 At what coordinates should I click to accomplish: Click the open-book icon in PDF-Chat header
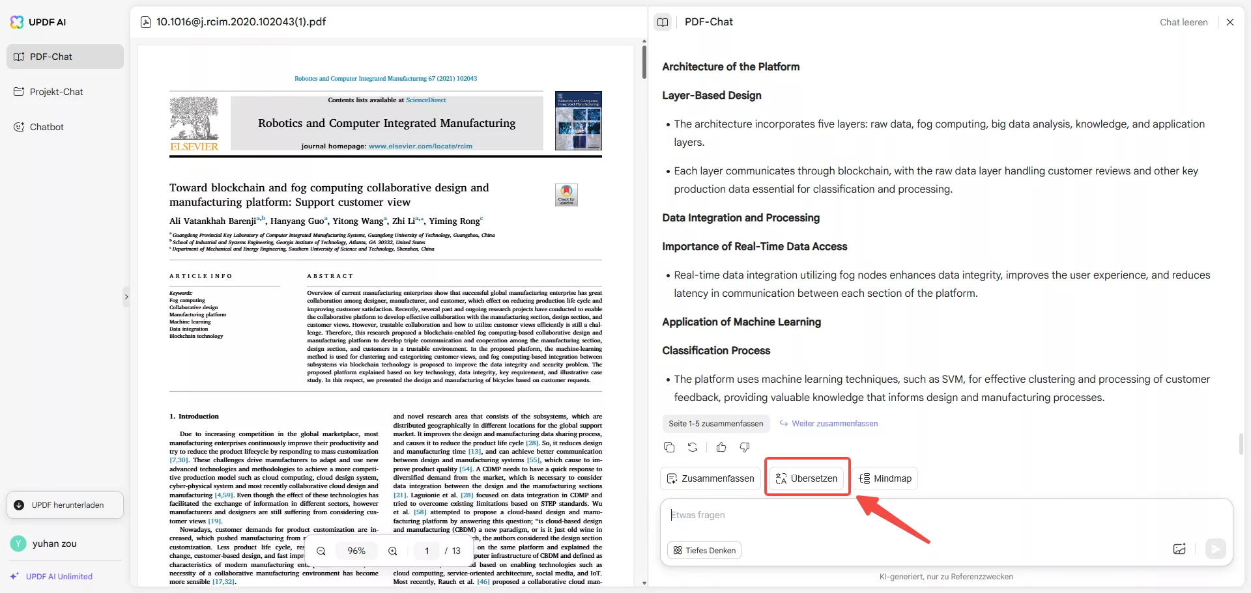[663, 22]
